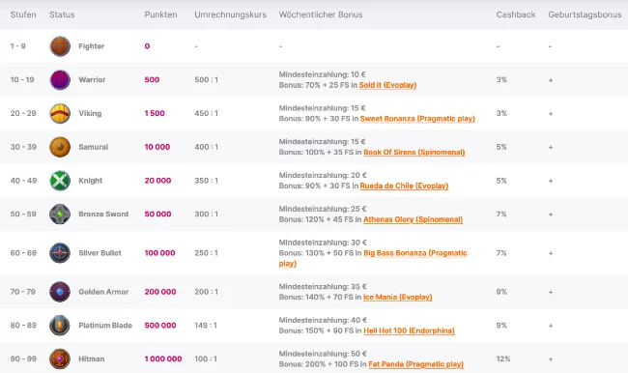628x373 pixels.
Task: Click the Golden Armor status badge
Action: click(x=60, y=292)
